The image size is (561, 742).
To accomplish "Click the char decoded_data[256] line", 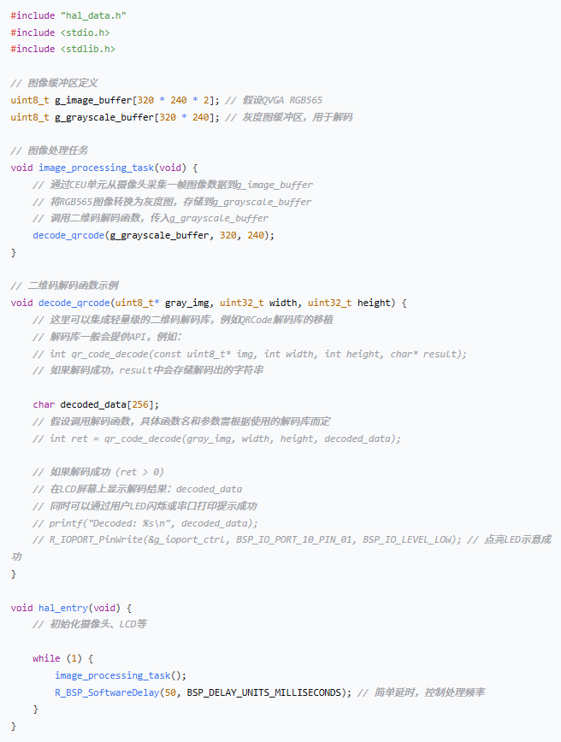I will 96,404.
